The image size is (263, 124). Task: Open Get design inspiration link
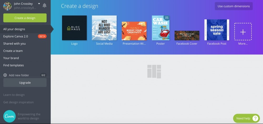[x=18, y=102]
